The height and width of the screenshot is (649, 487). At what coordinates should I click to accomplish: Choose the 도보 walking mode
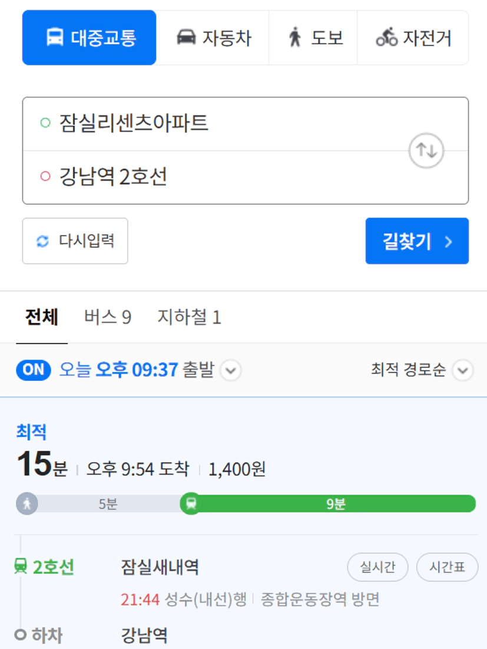click(x=313, y=38)
